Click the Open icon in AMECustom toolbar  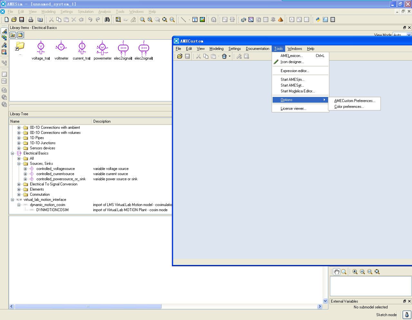click(180, 56)
